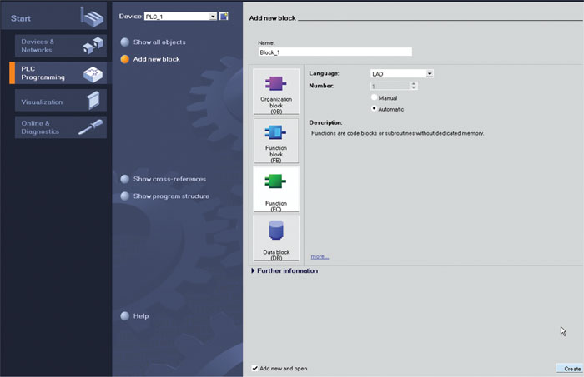Image resolution: width=584 pixels, height=377 pixels.
Task: Open the Language LAD dropdown
Action: coord(430,73)
